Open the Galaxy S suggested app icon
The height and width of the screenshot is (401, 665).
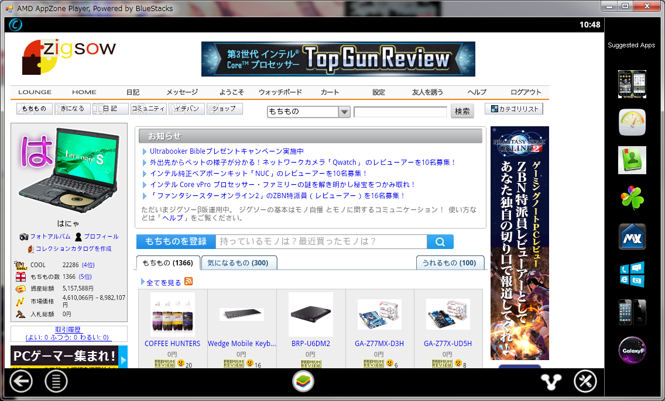point(632,350)
